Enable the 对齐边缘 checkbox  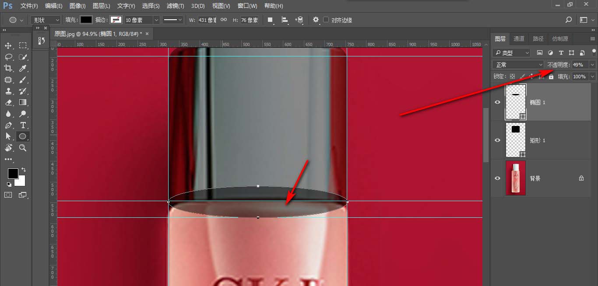(x=326, y=20)
